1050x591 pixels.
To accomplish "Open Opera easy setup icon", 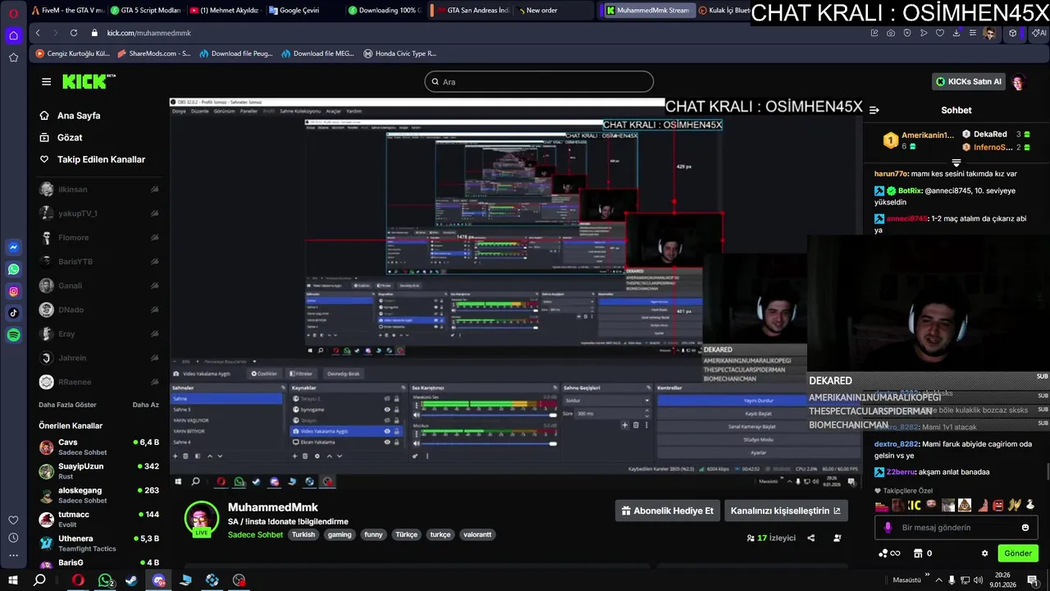I will [x=973, y=33].
